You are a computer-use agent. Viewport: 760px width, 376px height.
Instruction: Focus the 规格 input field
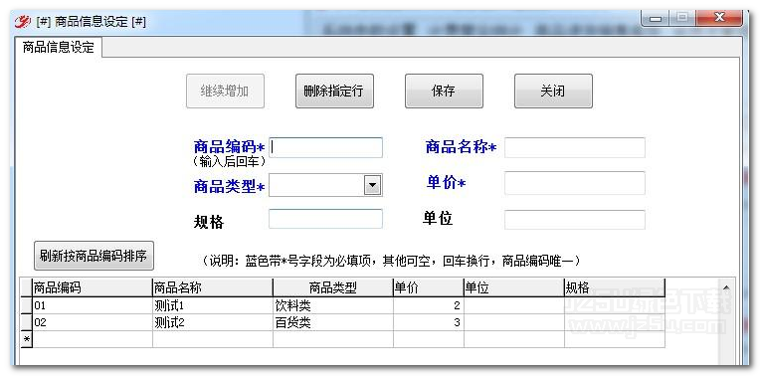pyautogui.click(x=325, y=219)
